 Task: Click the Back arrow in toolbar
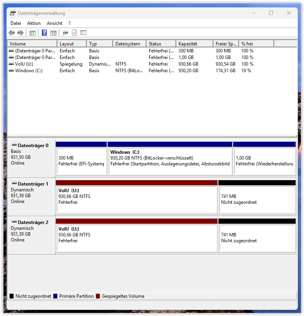point(12,33)
